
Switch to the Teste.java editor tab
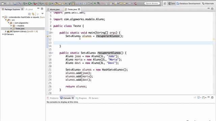72,9
